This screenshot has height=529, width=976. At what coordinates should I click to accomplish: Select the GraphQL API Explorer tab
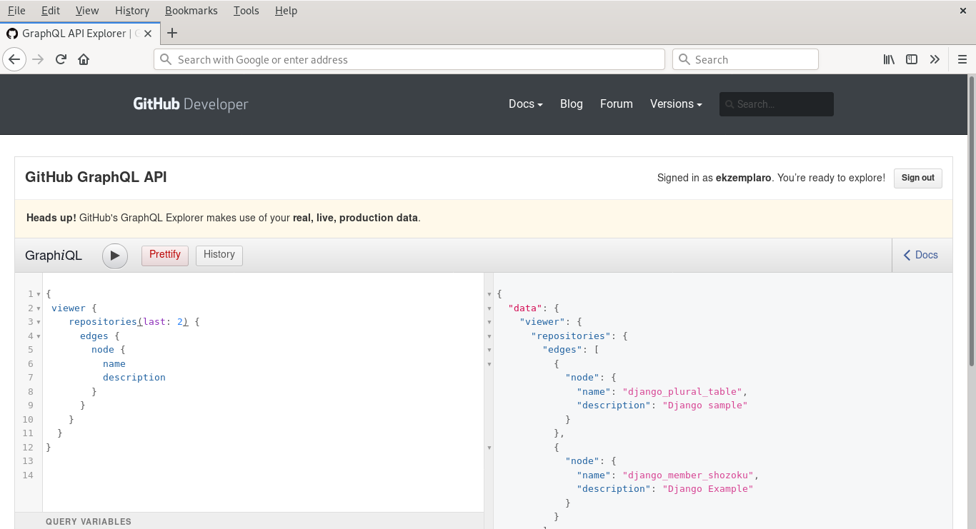(x=79, y=34)
